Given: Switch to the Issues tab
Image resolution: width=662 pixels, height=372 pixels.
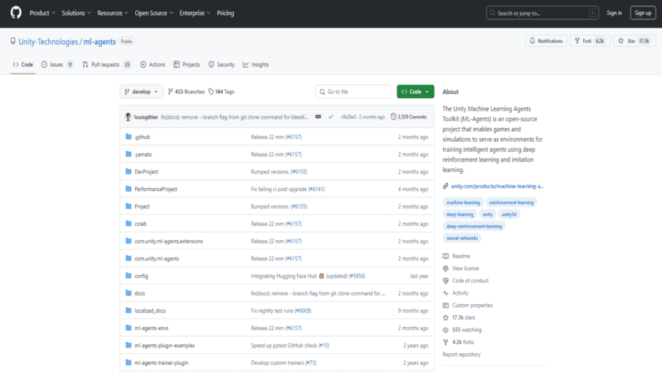Looking at the screenshot, I should tap(58, 65).
